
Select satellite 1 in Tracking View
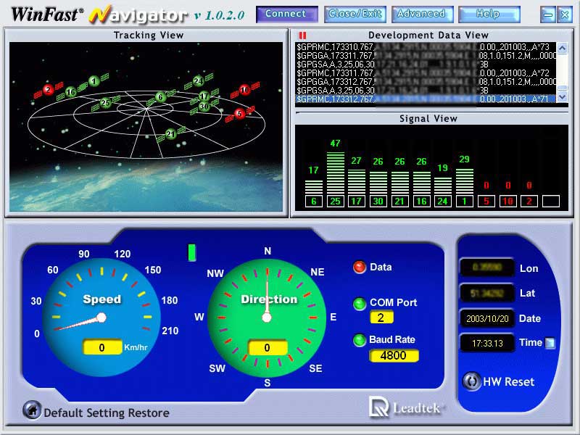pyautogui.click(x=94, y=80)
